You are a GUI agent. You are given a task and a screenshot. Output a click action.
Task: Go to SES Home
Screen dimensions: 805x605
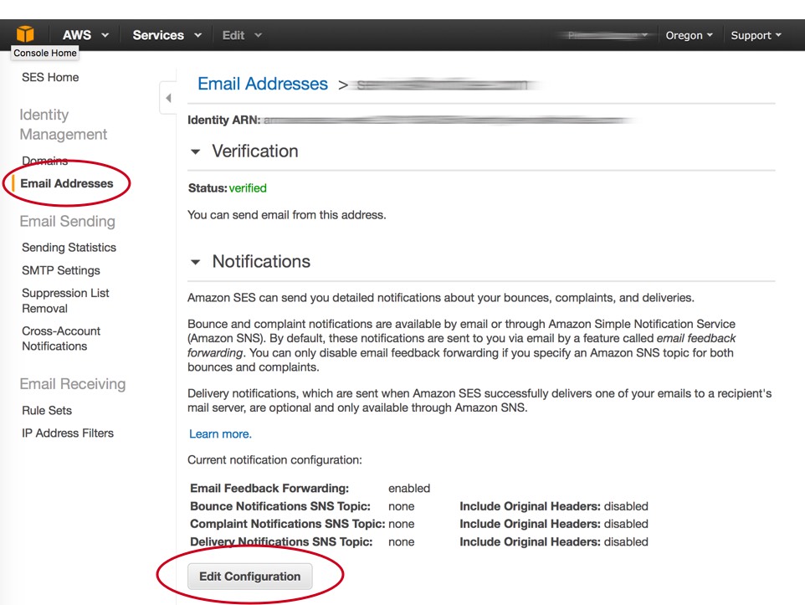coord(50,77)
